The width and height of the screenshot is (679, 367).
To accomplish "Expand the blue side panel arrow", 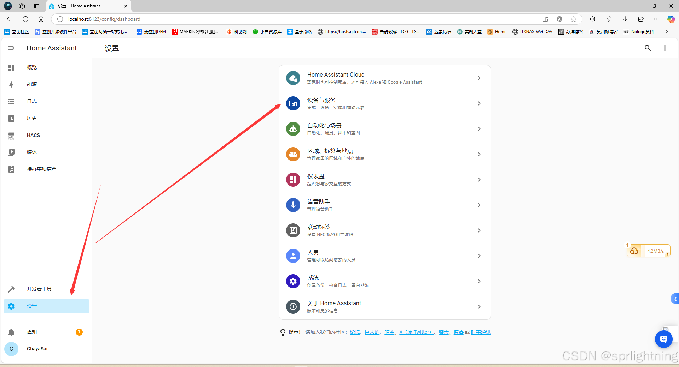I will pos(675,299).
